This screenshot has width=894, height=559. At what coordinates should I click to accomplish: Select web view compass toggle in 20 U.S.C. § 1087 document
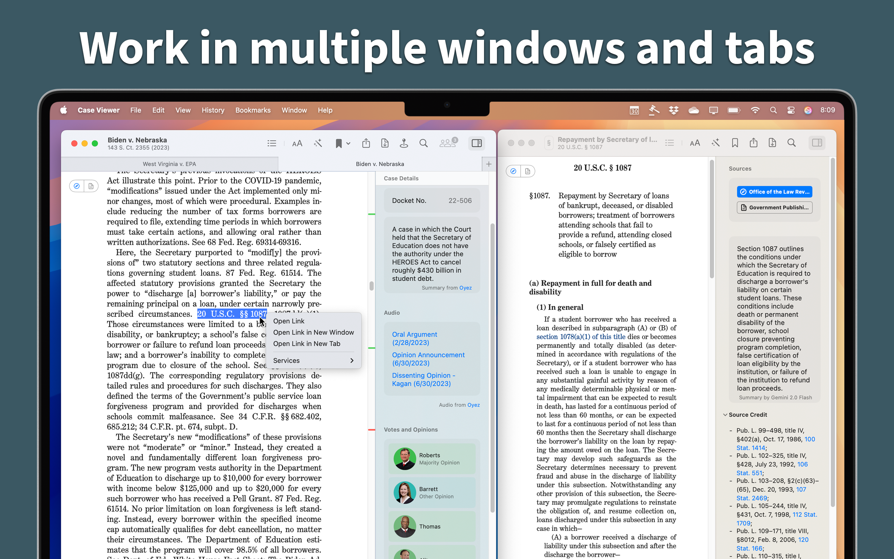point(513,171)
